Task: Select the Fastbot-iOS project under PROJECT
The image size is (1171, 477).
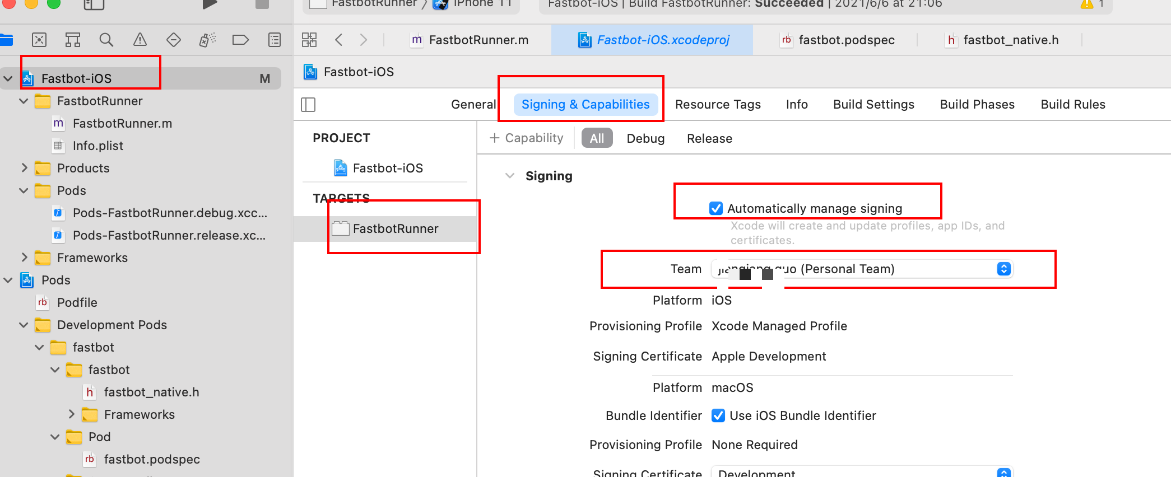Action: pyautogui.click(x=387, y=168)
